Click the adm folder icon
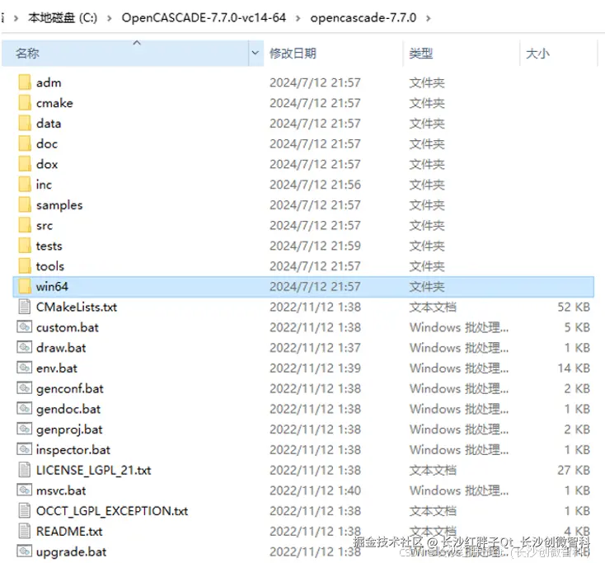This screenshot has width=605, height=563. (25, 82)
